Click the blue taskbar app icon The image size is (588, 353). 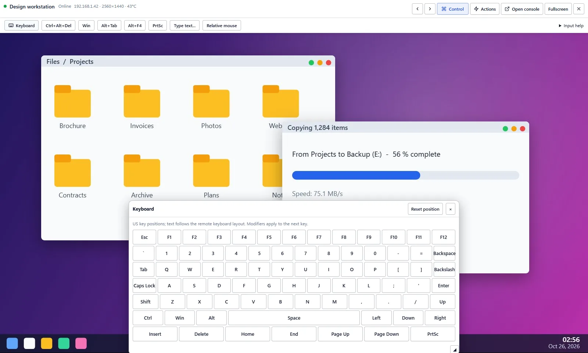coord(12,343)
